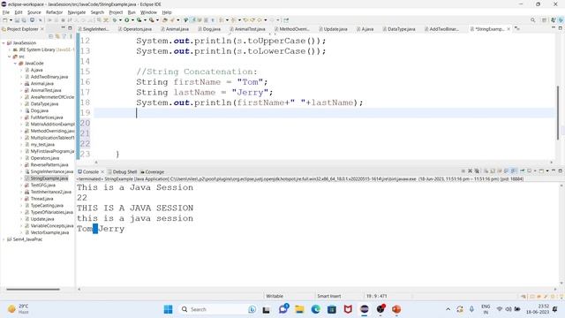Open PowerPoint icon on taskbar
Image resolution: width=565 pixels, height=318 pixels.
tap(396, 309)
